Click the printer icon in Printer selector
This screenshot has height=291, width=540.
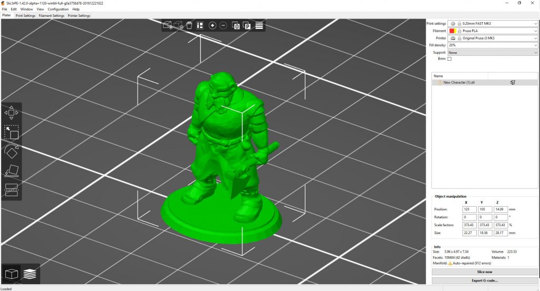[x=453, y=38]
